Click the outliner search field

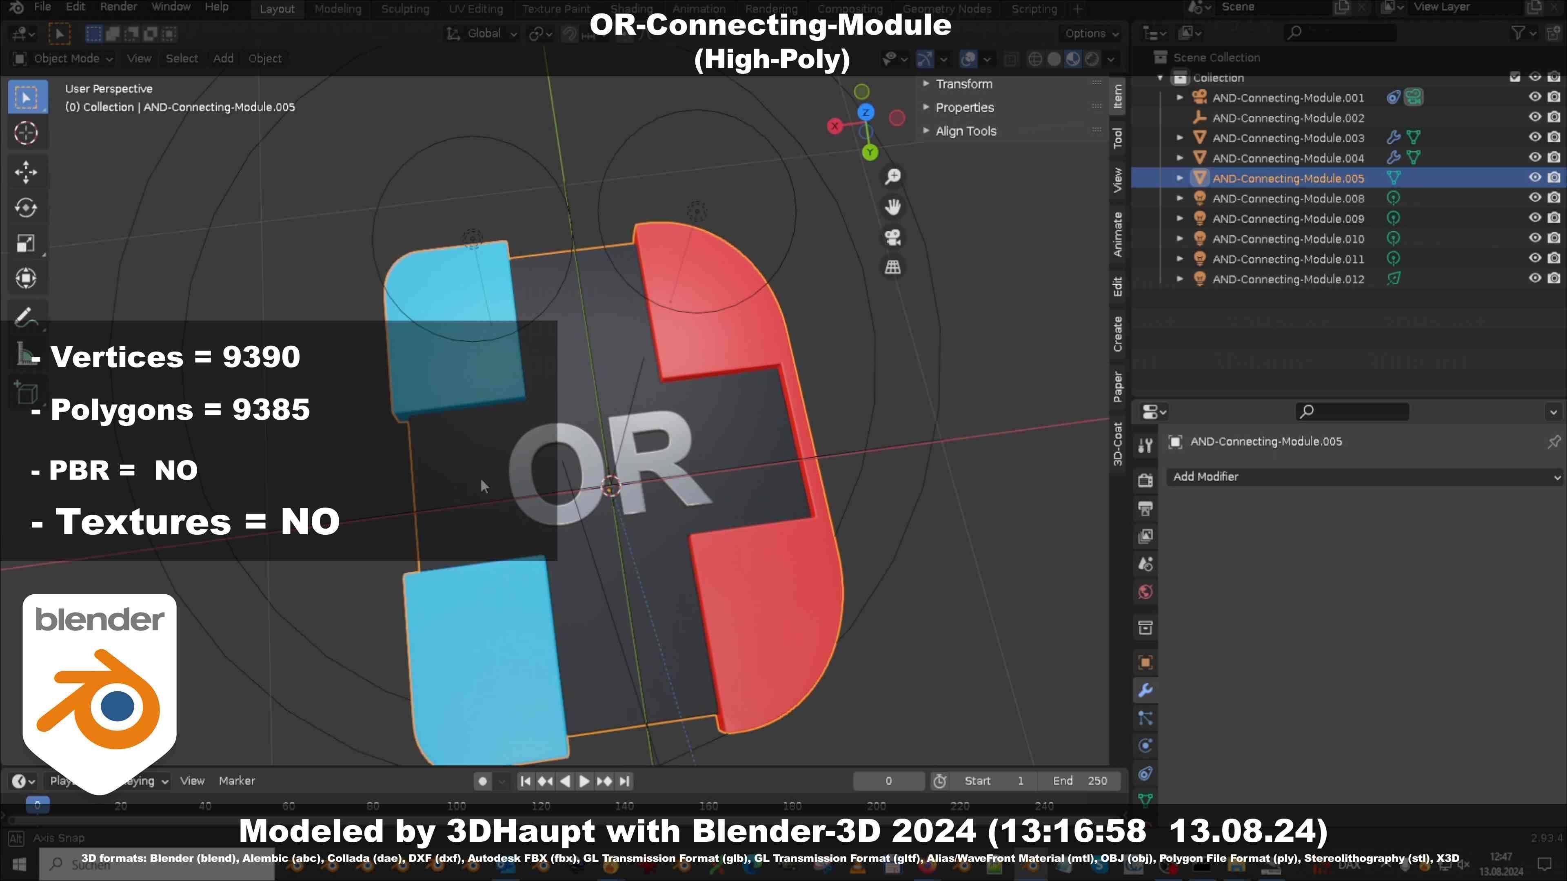pos(1340,33)
